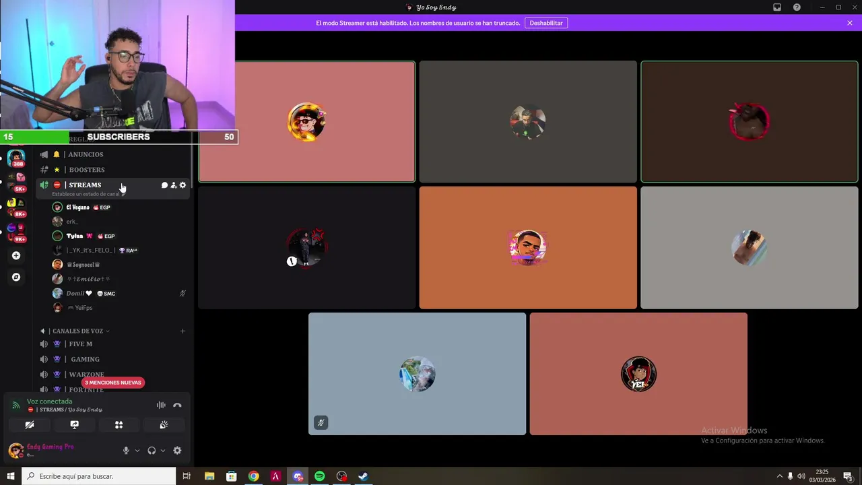The height and width of the screenshot is (485, 862).
Task: Click the webcam overlay video
Action: tap(117, 65)
